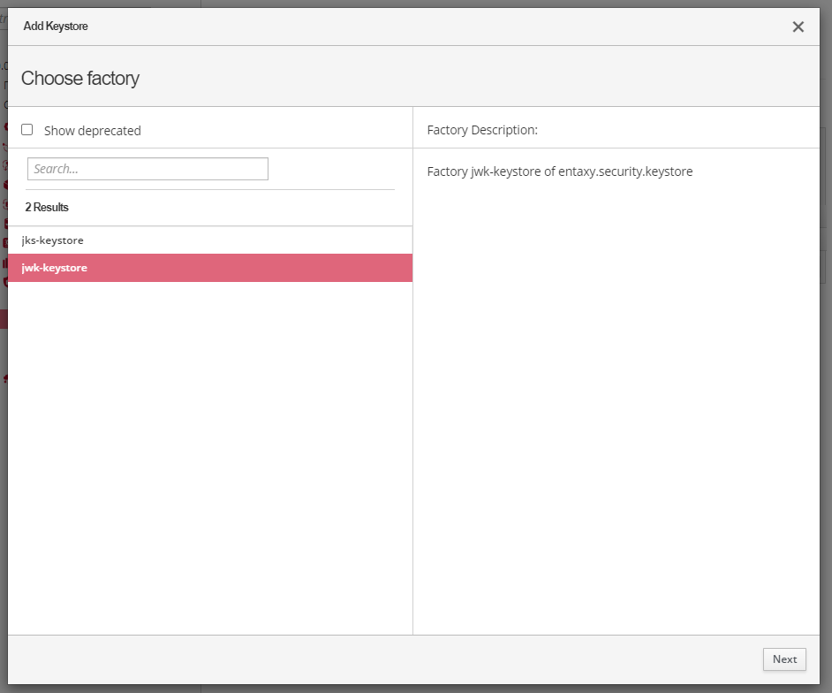Viewport: 832px width, 693px height.
Task: Click the "Show deprecated" label text
Action: [x=92, y=131]
